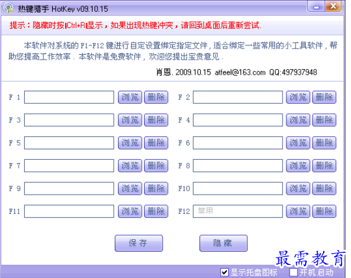
Task: Delete (删除) the F6 binding
Action: pos(324,142)
